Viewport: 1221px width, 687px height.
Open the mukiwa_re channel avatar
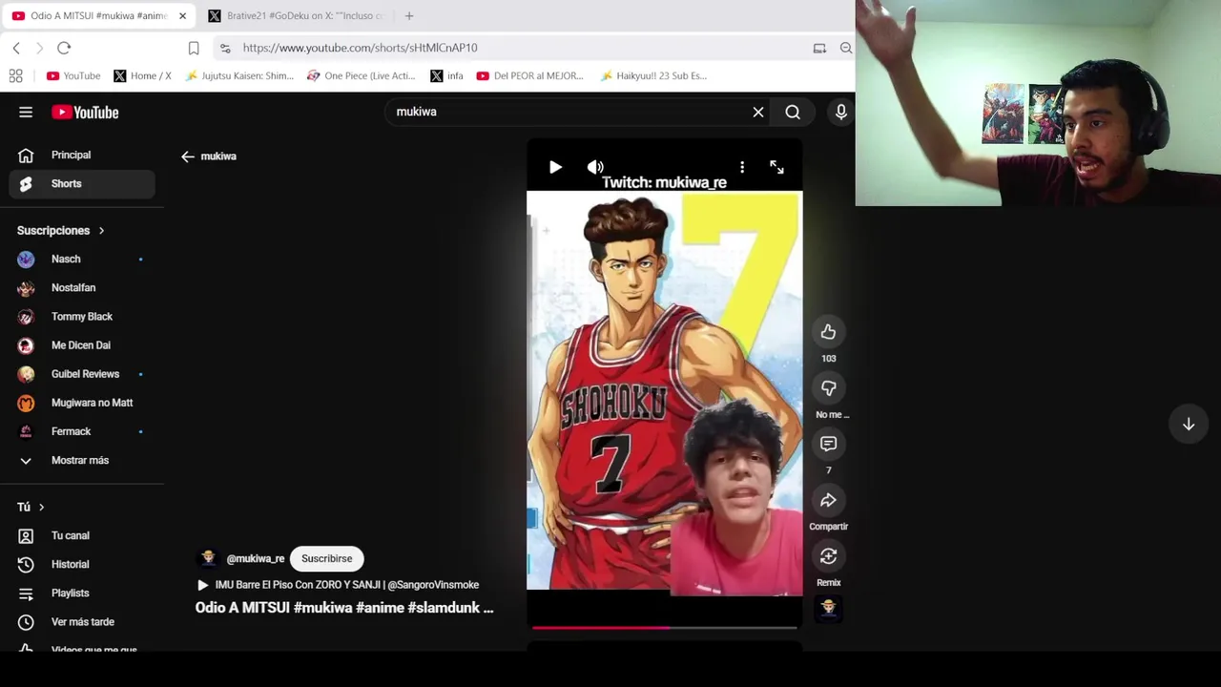208,558
